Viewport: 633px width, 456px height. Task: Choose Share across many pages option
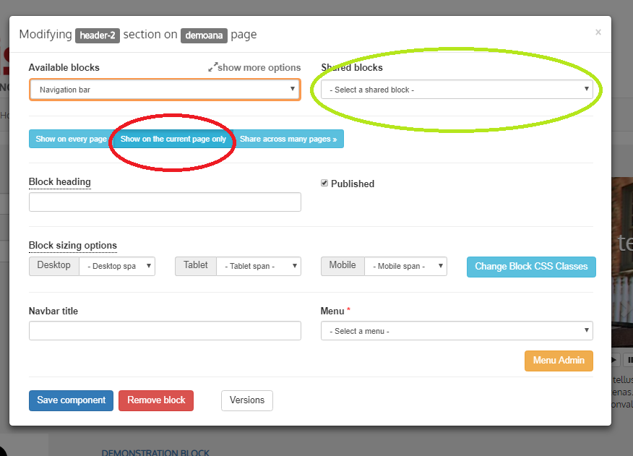(288, 139)
